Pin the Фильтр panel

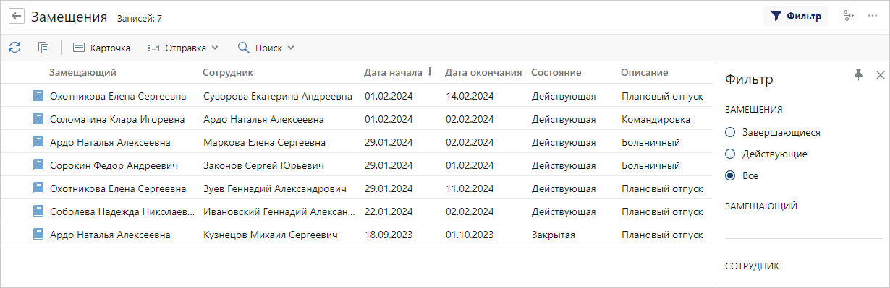click(x=859, y=74)
